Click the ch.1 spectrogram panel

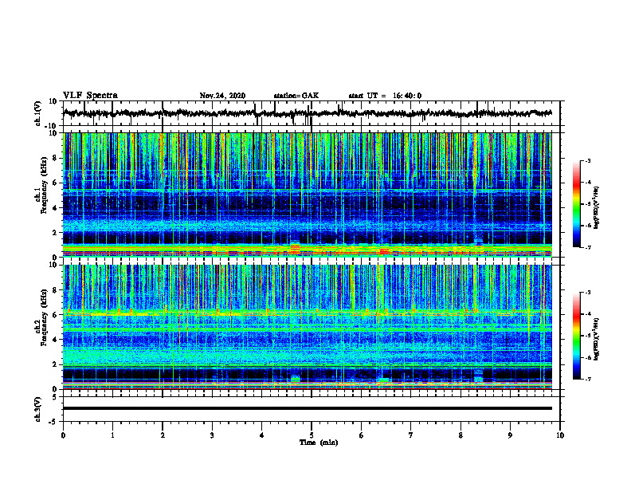pos(307,195)
